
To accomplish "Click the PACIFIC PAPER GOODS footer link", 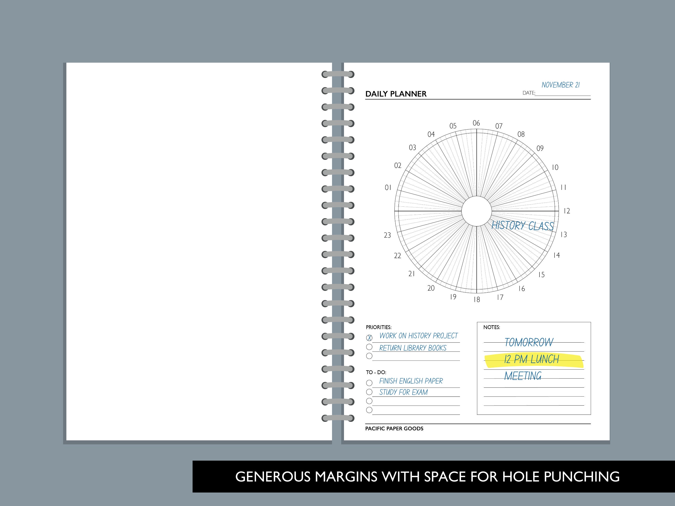I will [x=394, y=429].
